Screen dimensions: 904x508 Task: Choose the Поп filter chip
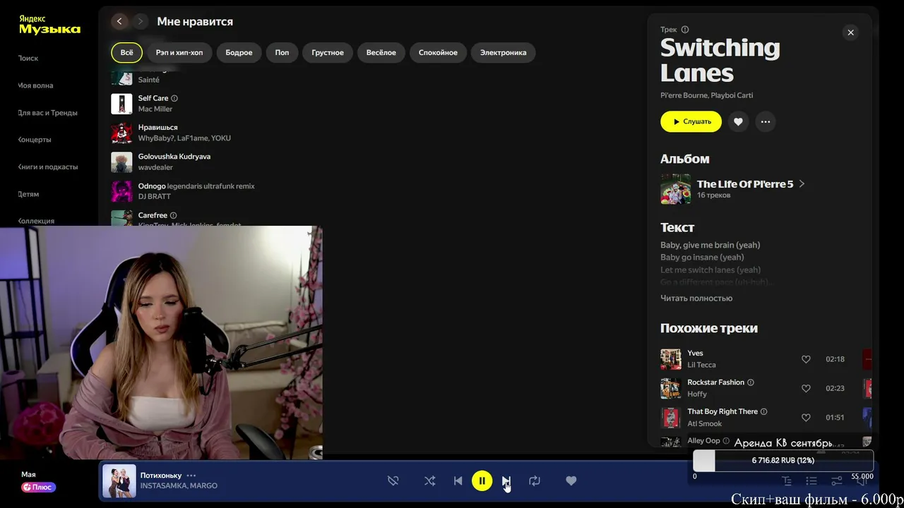coord(282,52)
